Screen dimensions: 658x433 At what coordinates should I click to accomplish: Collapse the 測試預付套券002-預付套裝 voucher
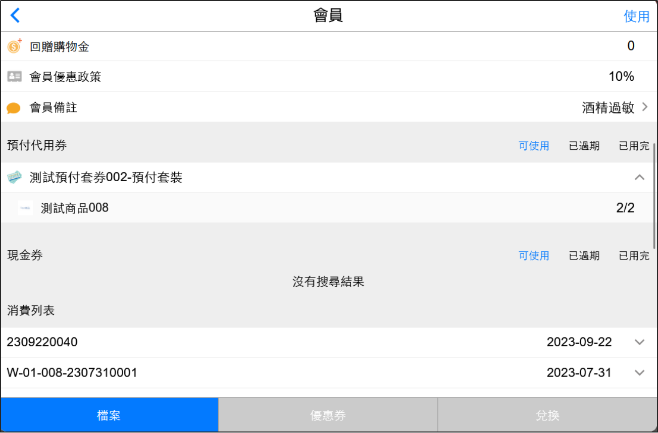tap(639, 178)
